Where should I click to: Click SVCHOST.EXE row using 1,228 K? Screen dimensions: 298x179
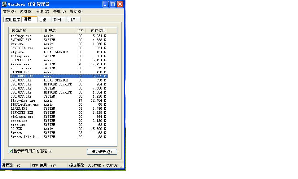click(59, 96)
